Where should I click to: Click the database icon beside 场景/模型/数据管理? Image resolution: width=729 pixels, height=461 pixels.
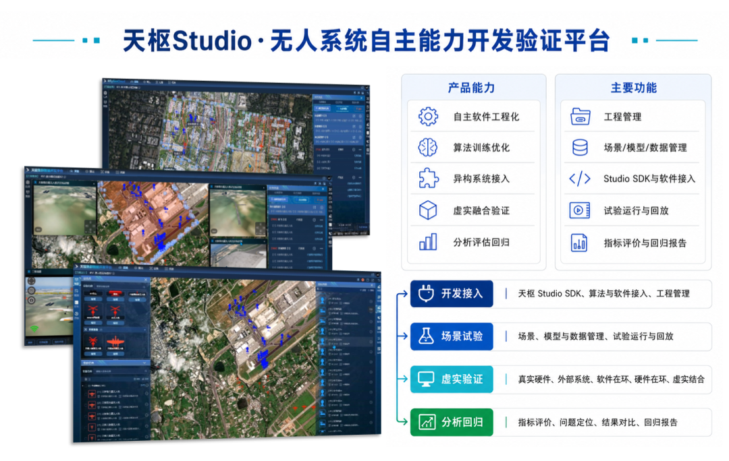click(x=580, y=148)
